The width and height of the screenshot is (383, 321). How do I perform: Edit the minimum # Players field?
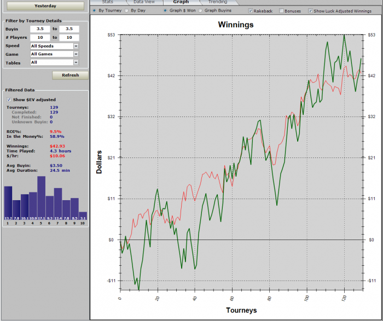click(40, 37)
